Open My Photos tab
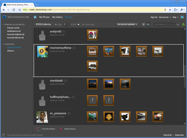This screenshot has width=187, height=138. 44,17
